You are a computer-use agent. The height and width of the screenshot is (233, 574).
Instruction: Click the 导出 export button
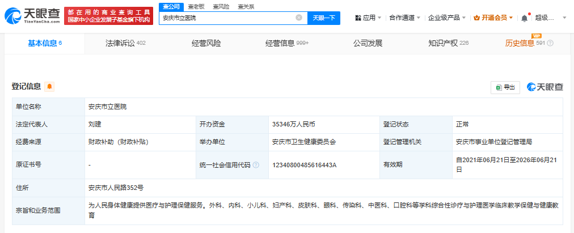(x=505, y=87)
